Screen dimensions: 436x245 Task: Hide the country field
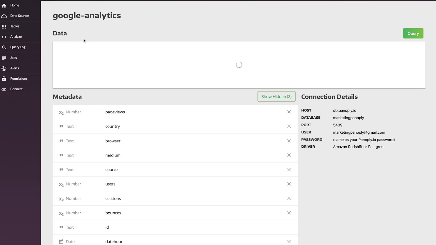[289, 126]
